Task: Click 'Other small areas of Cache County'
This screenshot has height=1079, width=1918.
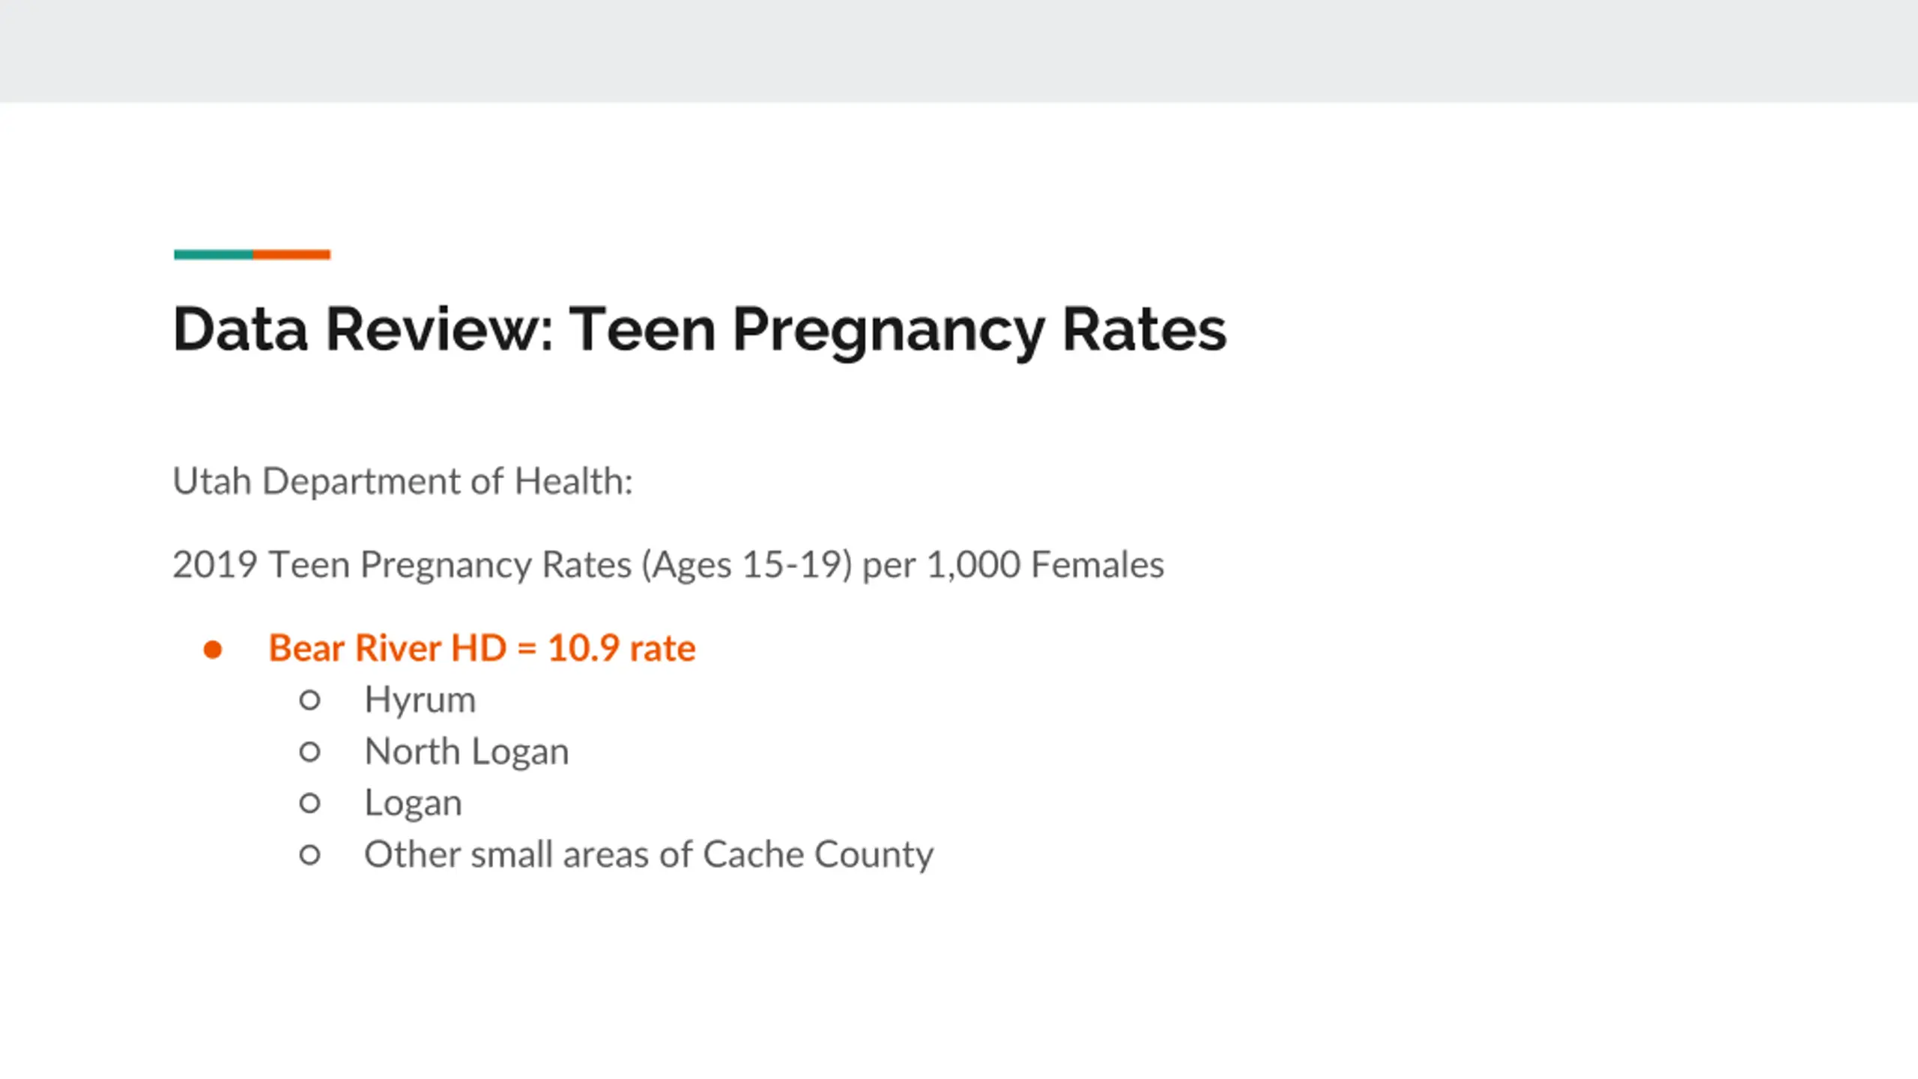Action: pyautogui.click(x=649, y=855)
